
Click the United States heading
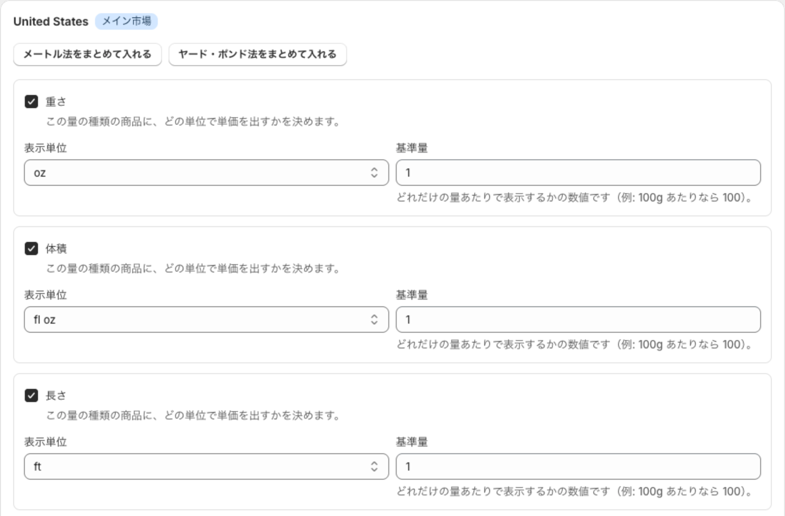click(51, 21)
